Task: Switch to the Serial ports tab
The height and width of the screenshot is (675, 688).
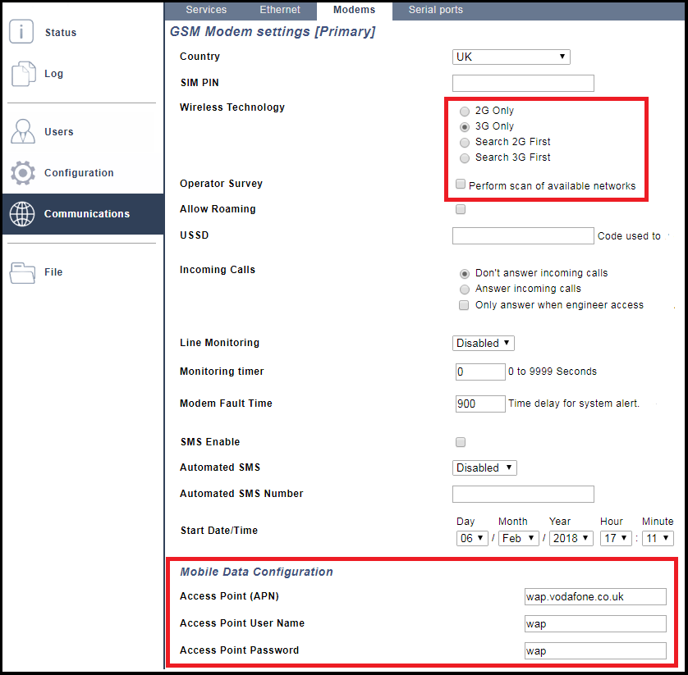Action: pos(435,10)
